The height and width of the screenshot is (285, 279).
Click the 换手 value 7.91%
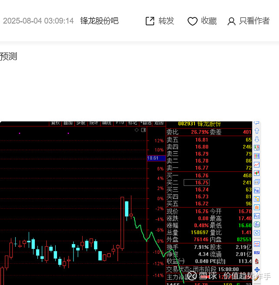click(201, 247)
